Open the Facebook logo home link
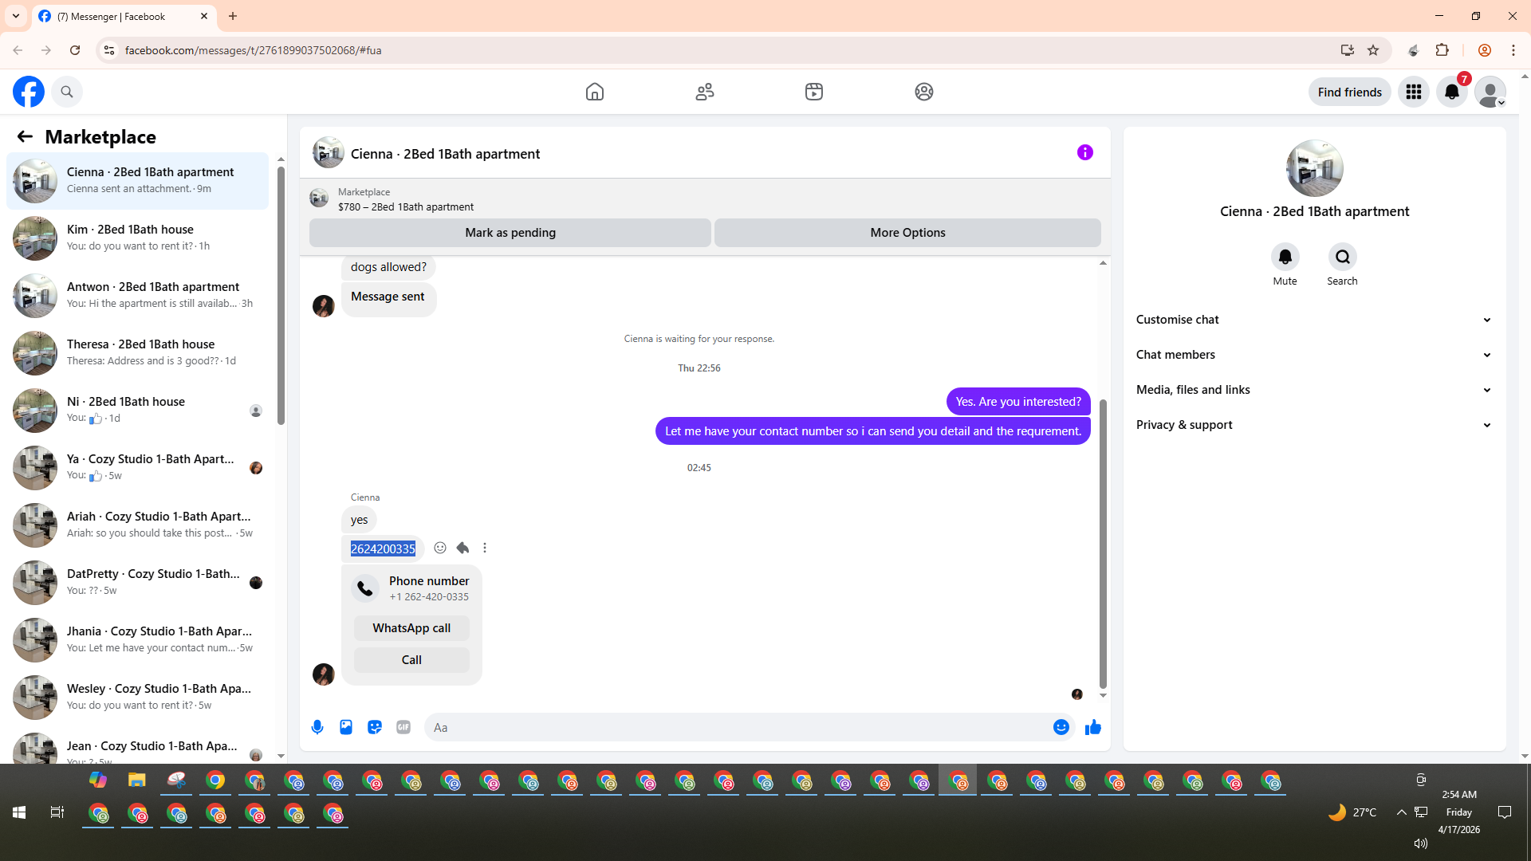Screen dimensions: 1531x861 [x=29, y=92]
